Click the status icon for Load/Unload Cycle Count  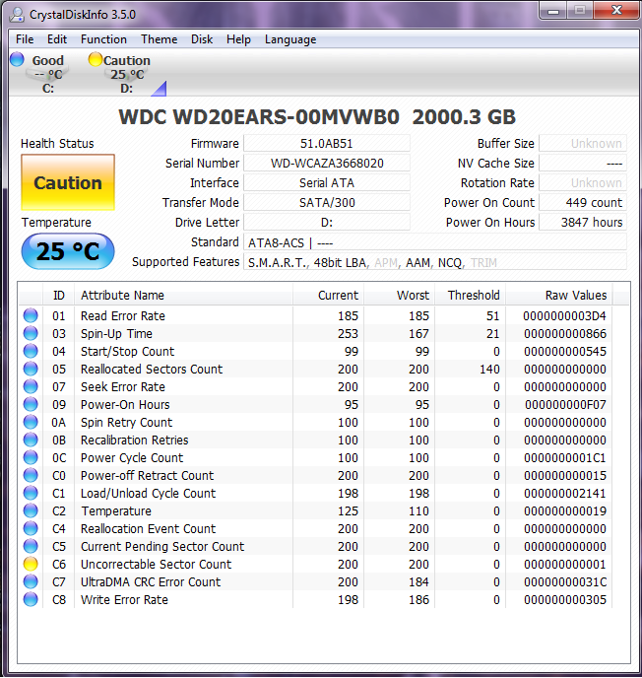click(x=31, y=493)
